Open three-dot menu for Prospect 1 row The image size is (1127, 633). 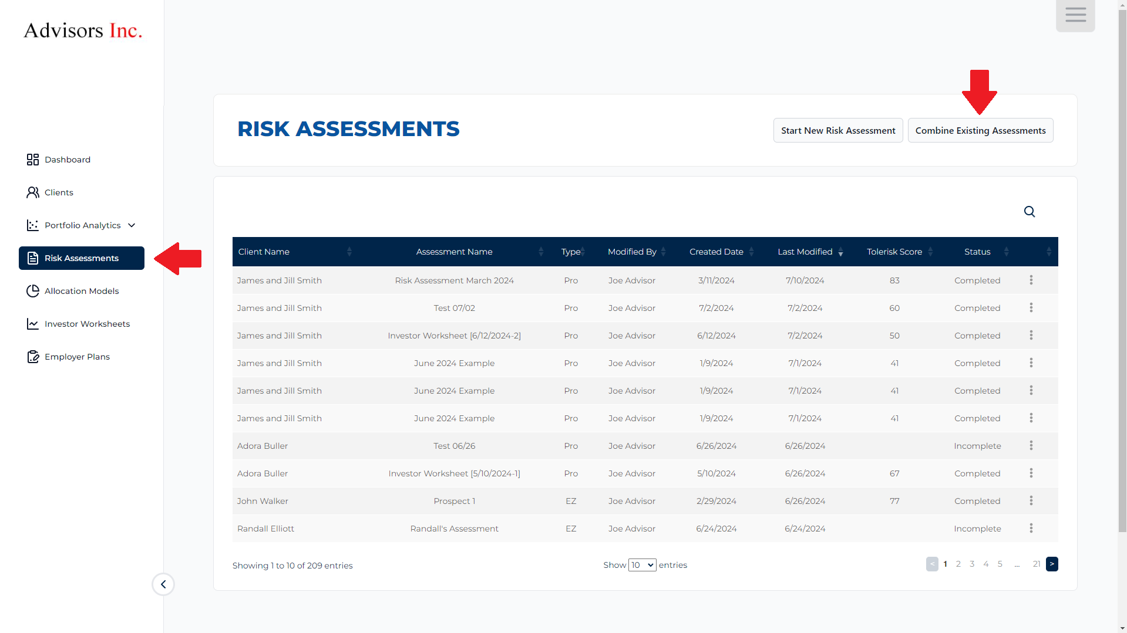(1031, 501)
